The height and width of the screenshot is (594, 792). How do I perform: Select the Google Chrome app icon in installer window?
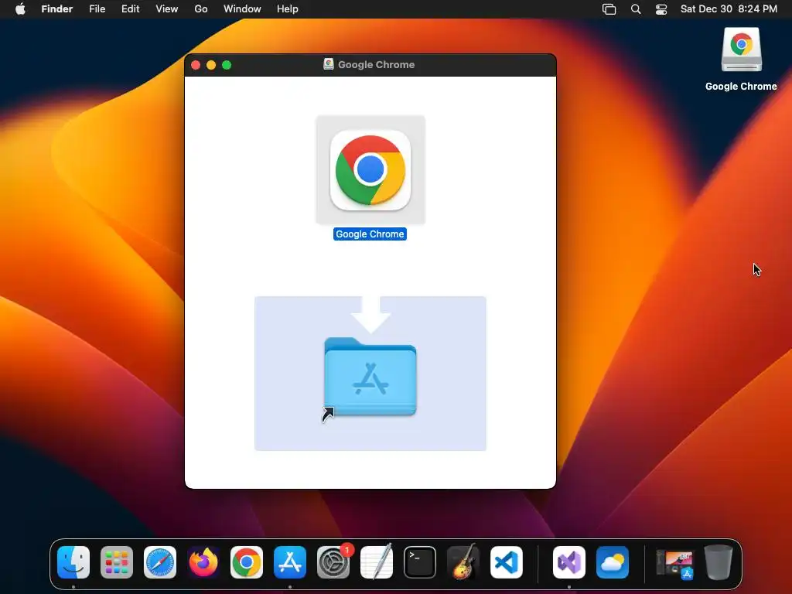[370, 170]
